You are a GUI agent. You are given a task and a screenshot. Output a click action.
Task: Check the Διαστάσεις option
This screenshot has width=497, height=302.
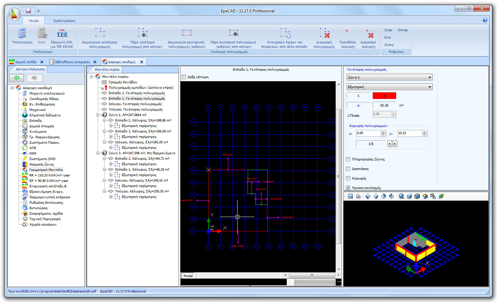(348, 169)
